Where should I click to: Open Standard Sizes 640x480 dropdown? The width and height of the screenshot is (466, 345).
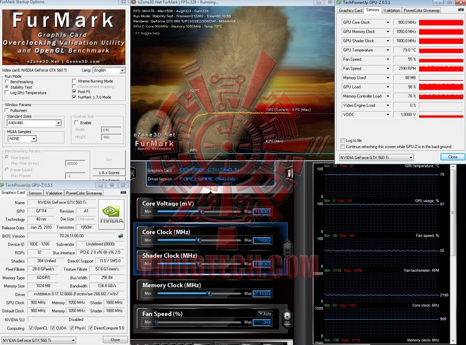(x=58, y=123)
